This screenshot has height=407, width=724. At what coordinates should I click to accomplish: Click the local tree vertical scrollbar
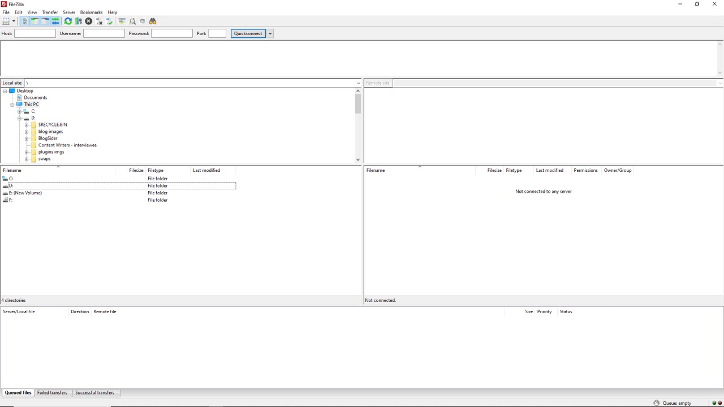358,104
